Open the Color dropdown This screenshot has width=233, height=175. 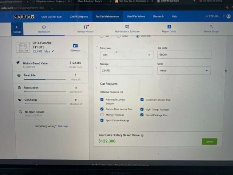point(184,71)
